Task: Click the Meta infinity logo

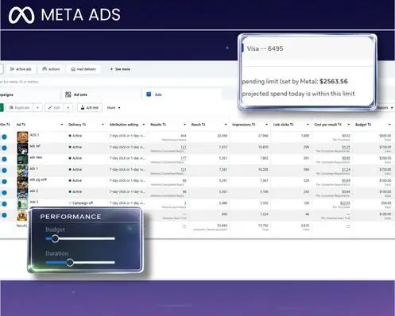Action: click(x=21, y=15)
